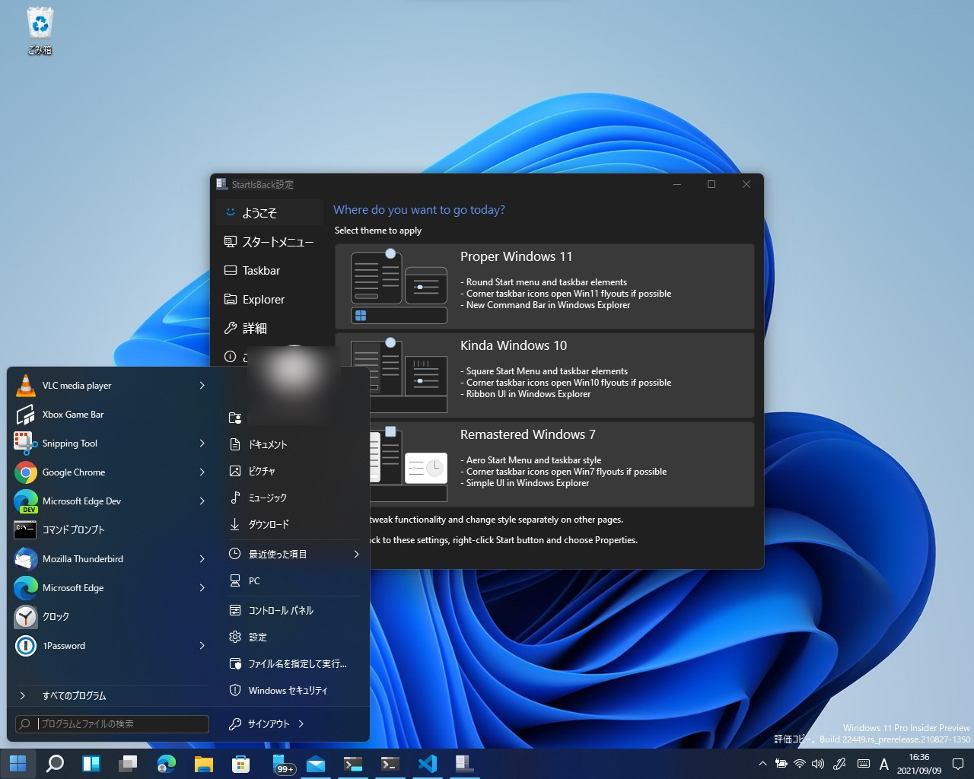Open the Mail app on the taskbar
The height and width of the screenshot is (779, 974).
(x=315, y=763)
